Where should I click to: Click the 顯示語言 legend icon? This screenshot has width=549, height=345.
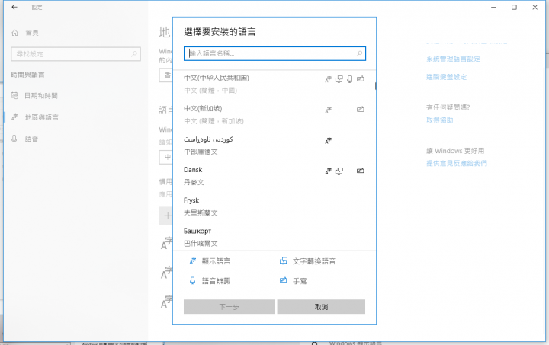click(x=193, y=260)
